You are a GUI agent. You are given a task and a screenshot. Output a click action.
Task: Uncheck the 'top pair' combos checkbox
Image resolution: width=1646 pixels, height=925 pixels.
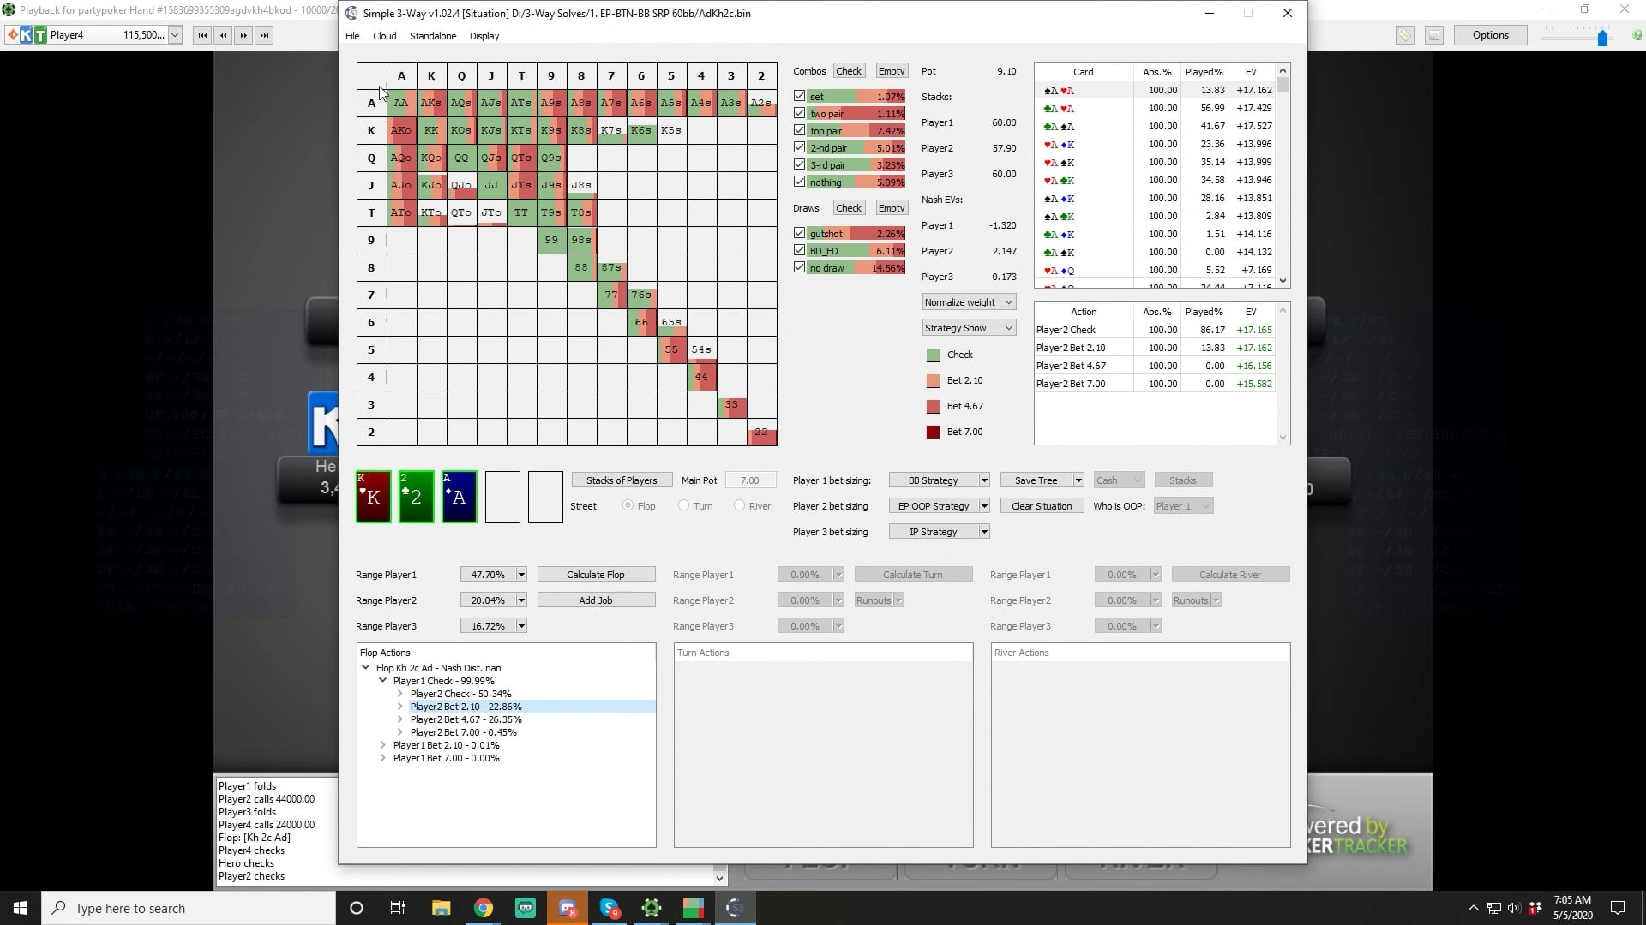click(799, 130)
